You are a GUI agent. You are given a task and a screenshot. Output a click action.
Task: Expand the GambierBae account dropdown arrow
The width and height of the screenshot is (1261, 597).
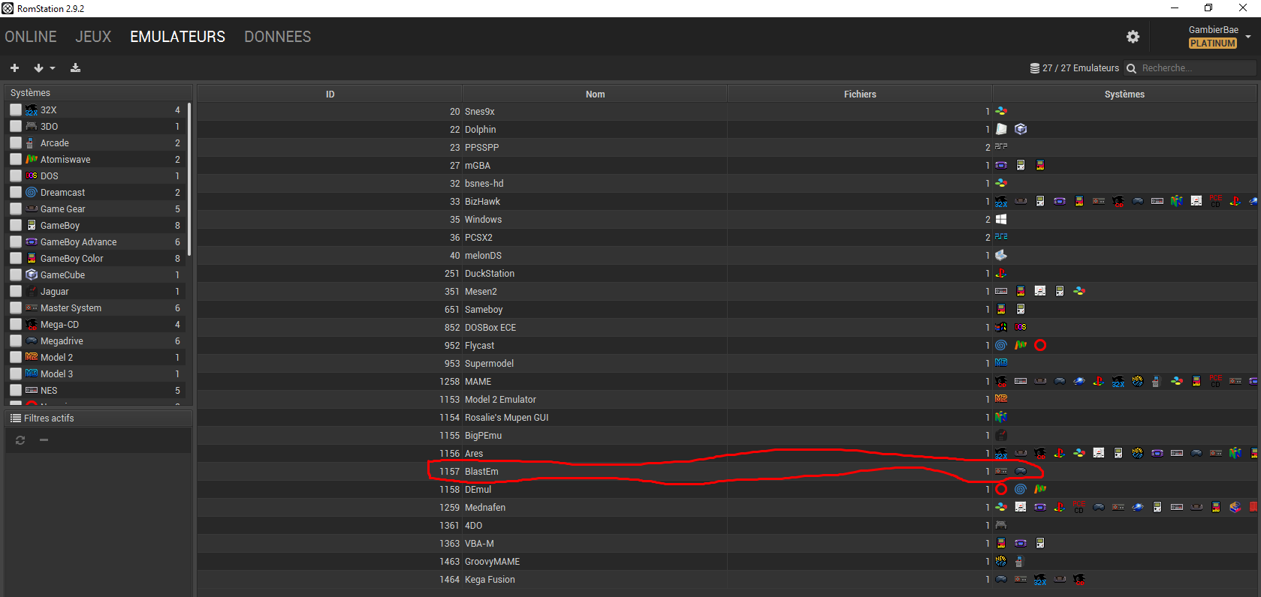[x=1248, y=36]
